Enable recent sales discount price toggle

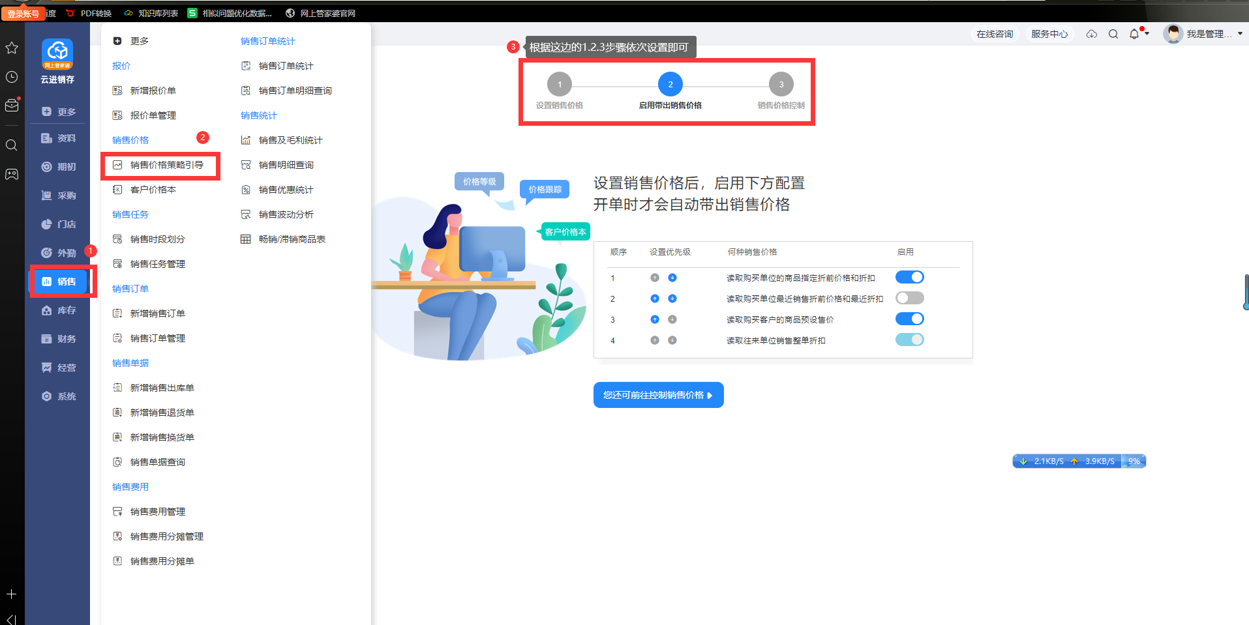tap(909, 298)
